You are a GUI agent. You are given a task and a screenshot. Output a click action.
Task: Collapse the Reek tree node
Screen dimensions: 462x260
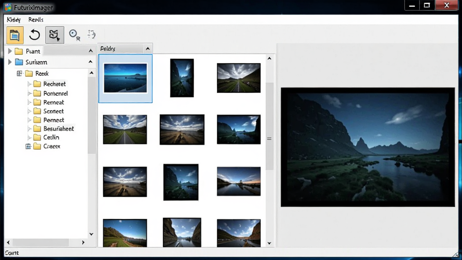pos(19,74)
